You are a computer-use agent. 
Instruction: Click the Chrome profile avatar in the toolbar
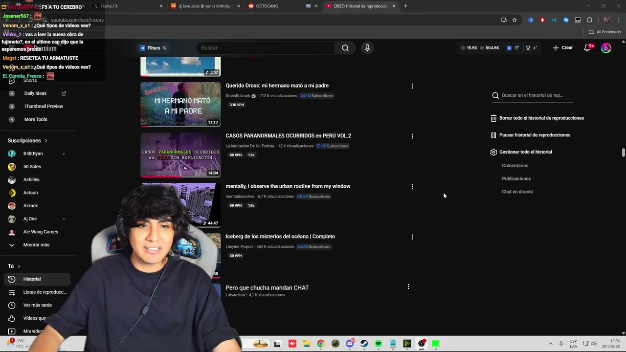click(x=606, y=20)
